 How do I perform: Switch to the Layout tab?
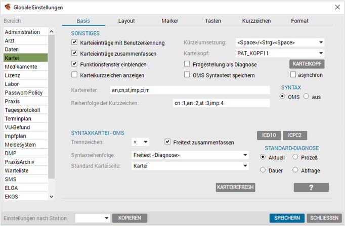[126, 21]
